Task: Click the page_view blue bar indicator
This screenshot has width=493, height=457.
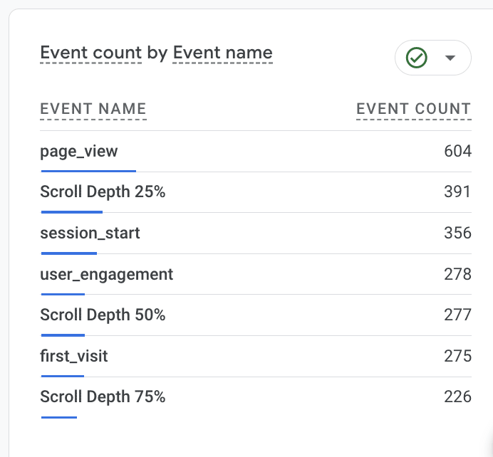Action: pos(88,171)
